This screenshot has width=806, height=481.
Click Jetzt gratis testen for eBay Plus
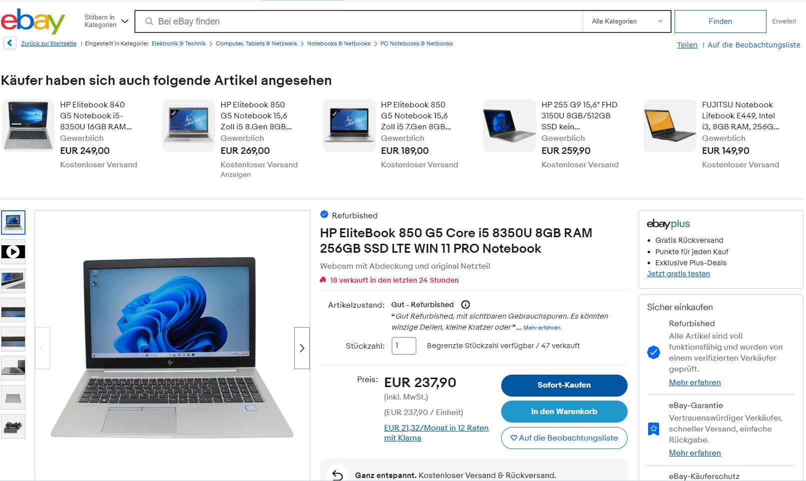click(678, 274)
